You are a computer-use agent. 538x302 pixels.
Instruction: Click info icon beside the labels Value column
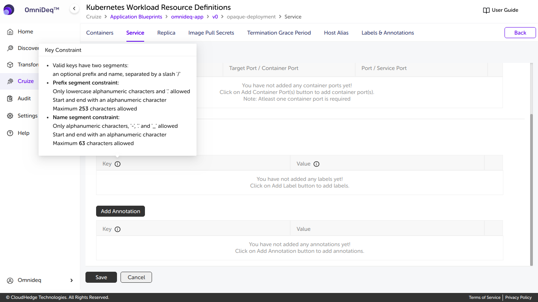pos(316,164)
